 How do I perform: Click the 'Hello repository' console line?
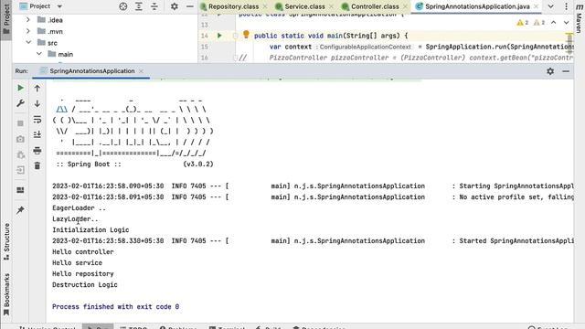[83, 274]
